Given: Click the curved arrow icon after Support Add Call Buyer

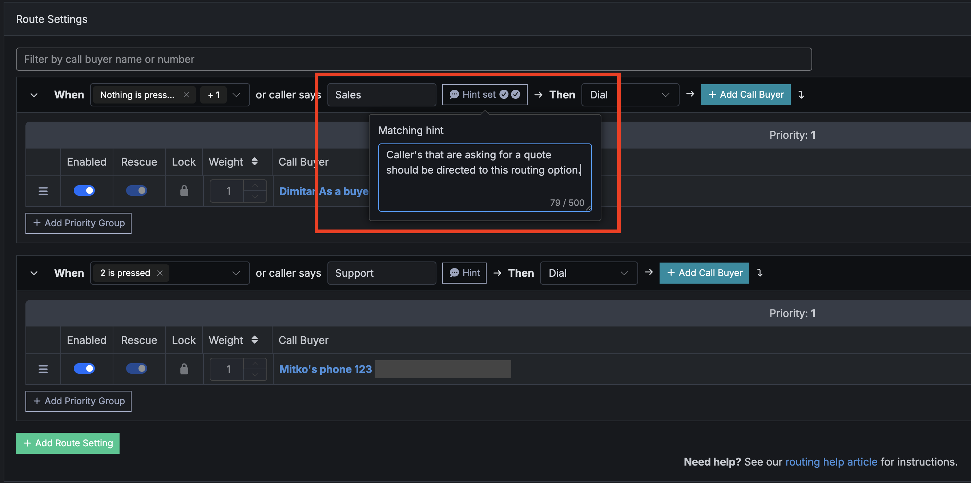Looking at the screenshot, I should pyautogui.click(x=760, y=273).
